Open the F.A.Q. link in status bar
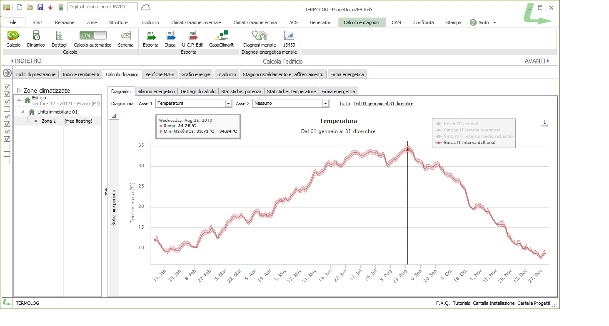 [443, 303]
